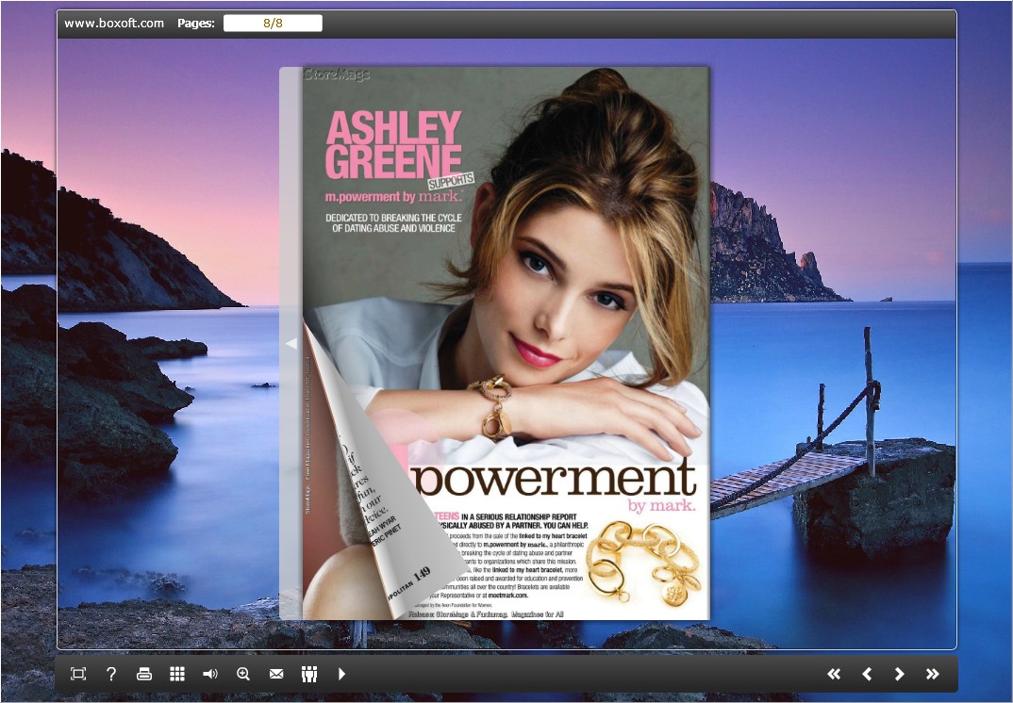Click the 'by mark.' pink text
Screen dimensions: 1013x703
coord(661,505)
